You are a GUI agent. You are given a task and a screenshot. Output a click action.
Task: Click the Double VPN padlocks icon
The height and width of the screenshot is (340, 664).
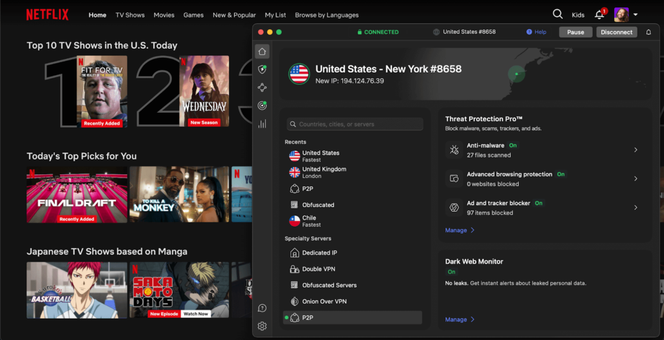coord(295,269)
